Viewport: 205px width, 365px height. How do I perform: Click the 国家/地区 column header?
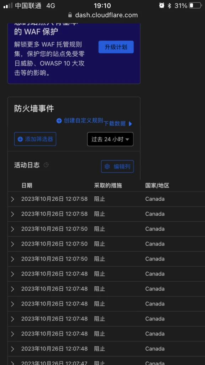point(157,185)
